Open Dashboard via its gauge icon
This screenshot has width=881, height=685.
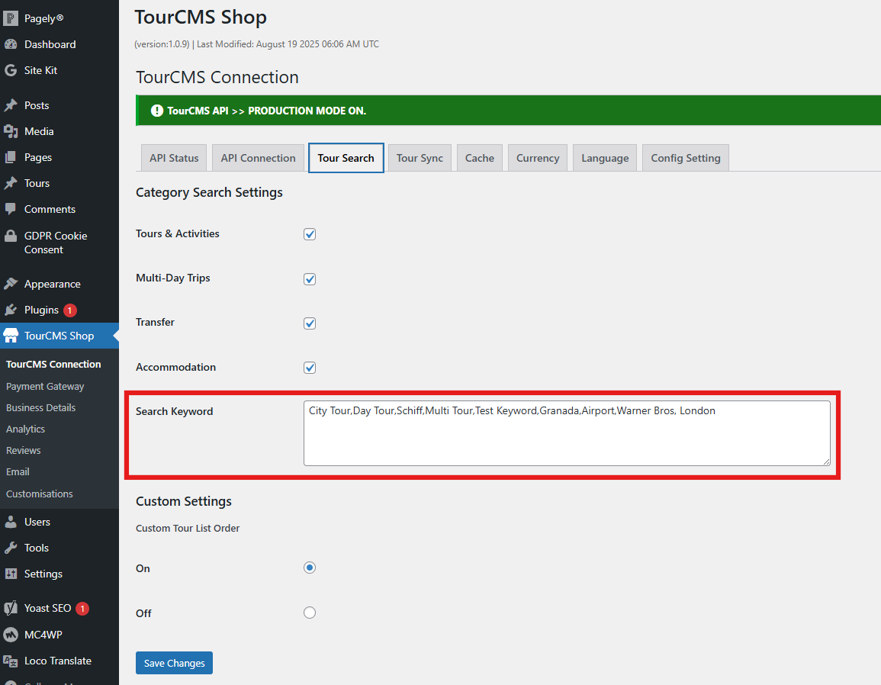pos(11,44)
